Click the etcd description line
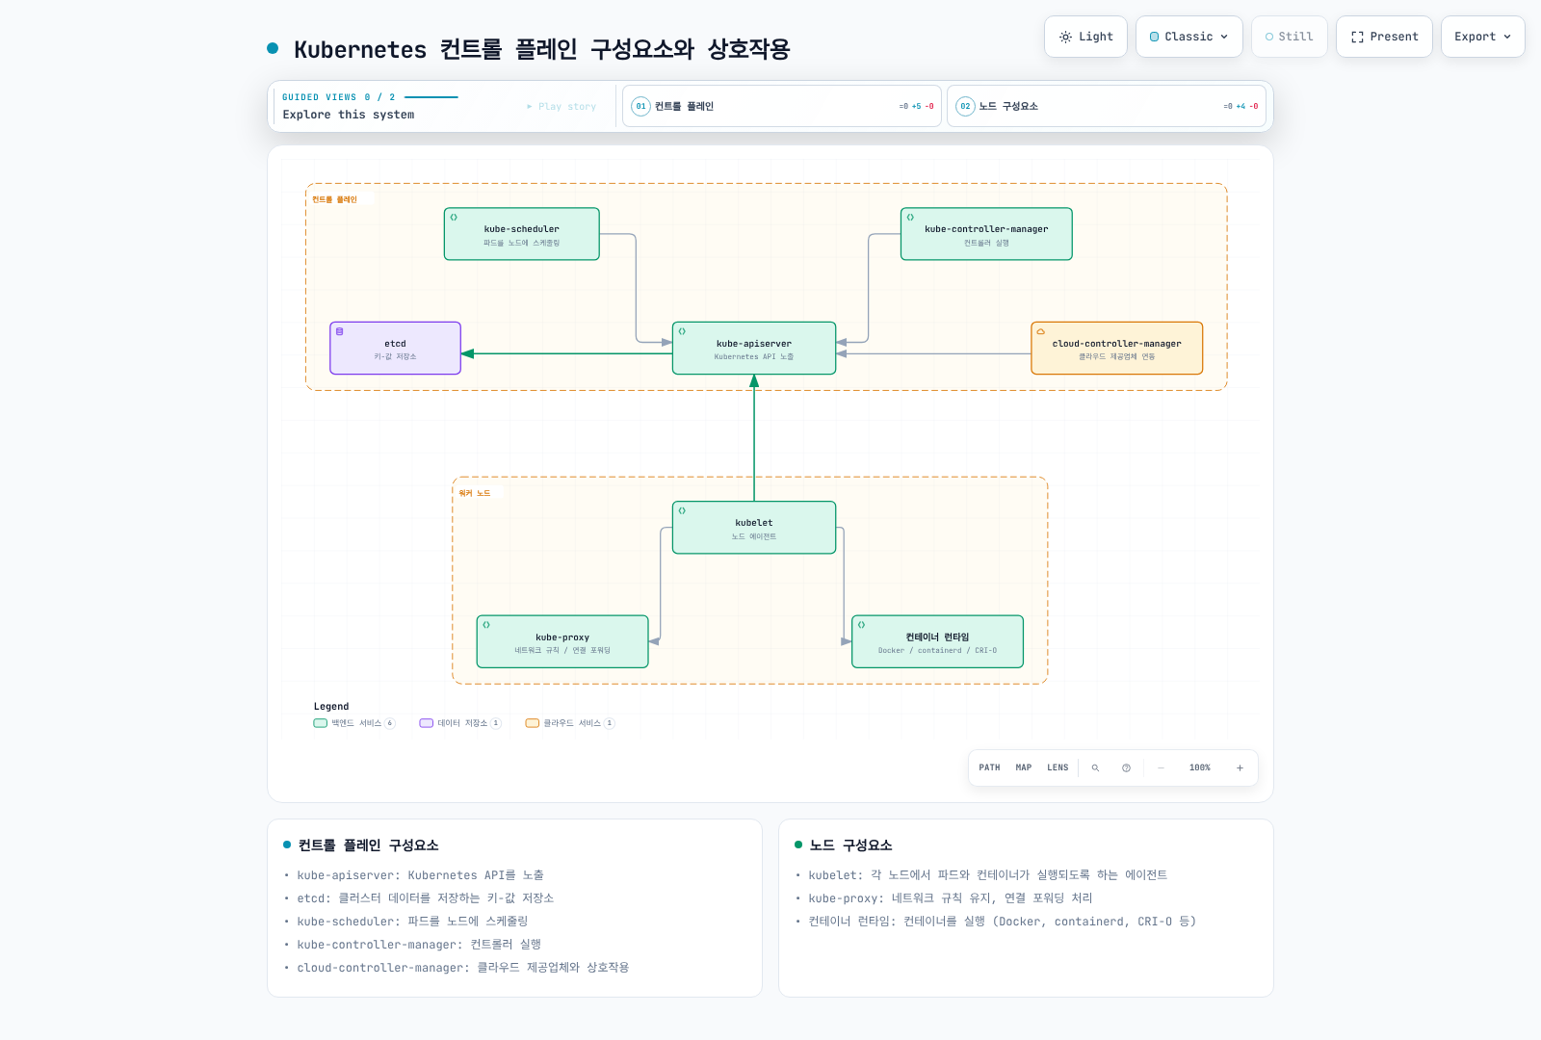This screenshot has width=1541, height=1040. point(425,898)
